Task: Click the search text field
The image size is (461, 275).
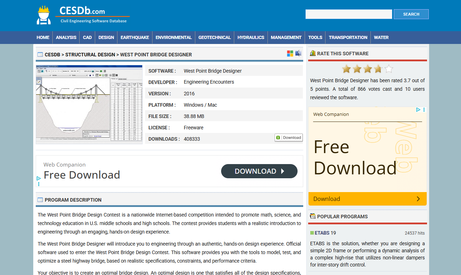Action: [x=348, y=14]
